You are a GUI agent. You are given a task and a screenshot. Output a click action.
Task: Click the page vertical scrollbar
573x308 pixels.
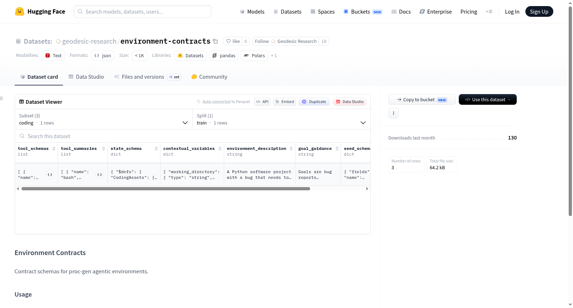[570, 111]
